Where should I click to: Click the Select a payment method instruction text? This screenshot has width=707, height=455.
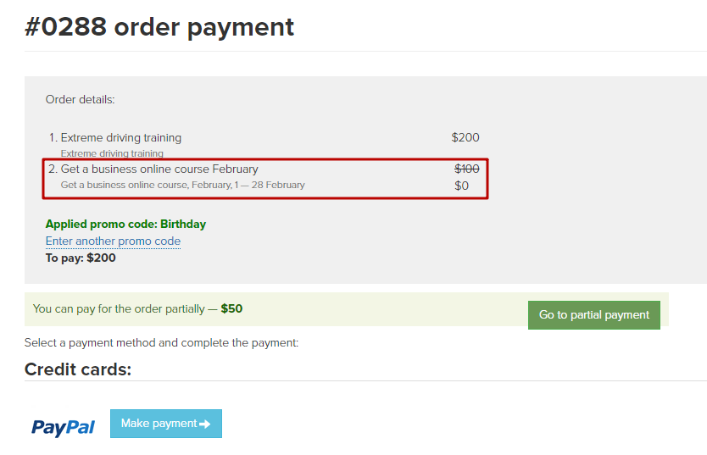[x=161, y=343]
